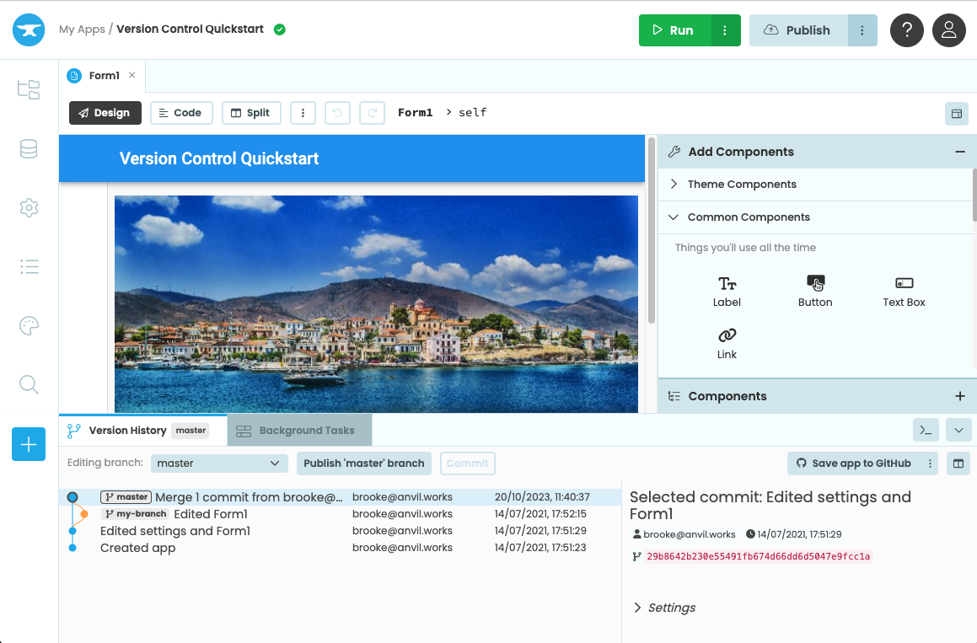
Task: Add a Button component
Action: click(x=815, y=291)
